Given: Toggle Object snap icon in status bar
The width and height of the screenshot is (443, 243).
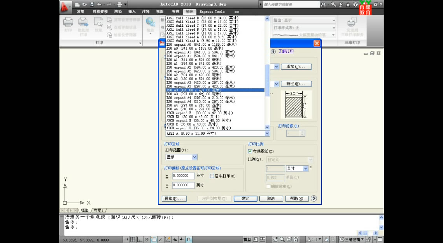Looking at the screenshot, I should [x=154, y=240].
